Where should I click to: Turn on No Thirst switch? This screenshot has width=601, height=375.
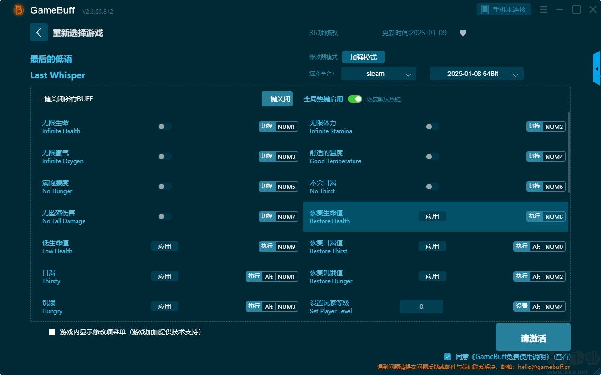point(432,187)
